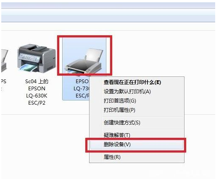Click the EPSON LQ-730K ESC/P label text

pyautogui.click(x=82, y=89)
